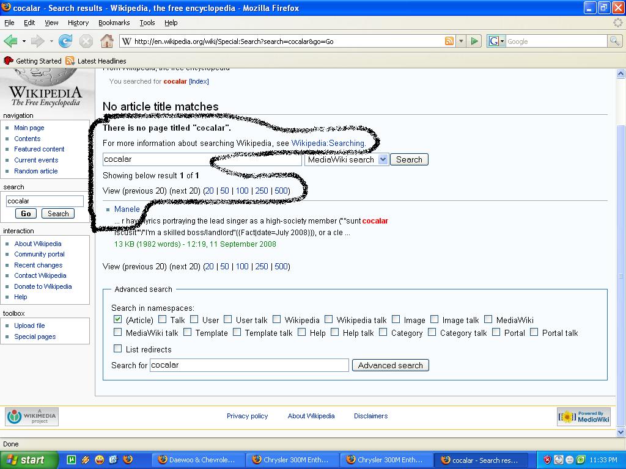Click the Powered by MediaWiki badge
Image resolution: width=626 pixels, height=469 pixels.
click(x=584, y=416)
